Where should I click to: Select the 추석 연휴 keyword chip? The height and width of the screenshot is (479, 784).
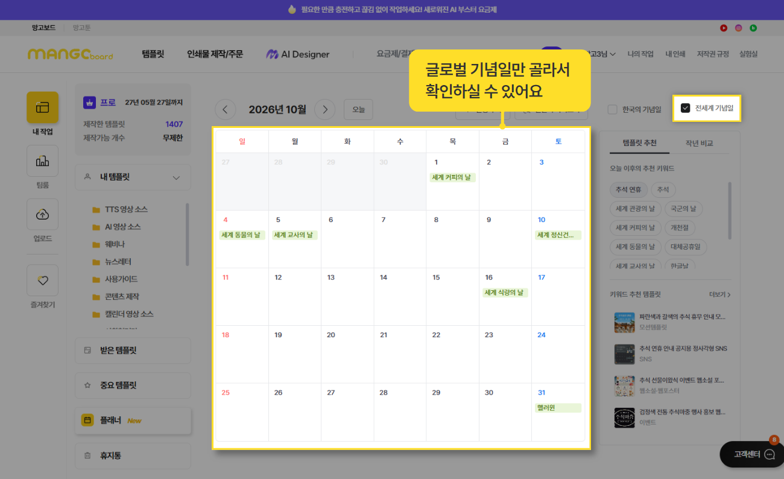pos(628,189)
